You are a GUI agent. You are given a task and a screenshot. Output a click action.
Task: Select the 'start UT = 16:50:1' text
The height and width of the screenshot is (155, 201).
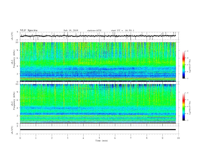123,30
